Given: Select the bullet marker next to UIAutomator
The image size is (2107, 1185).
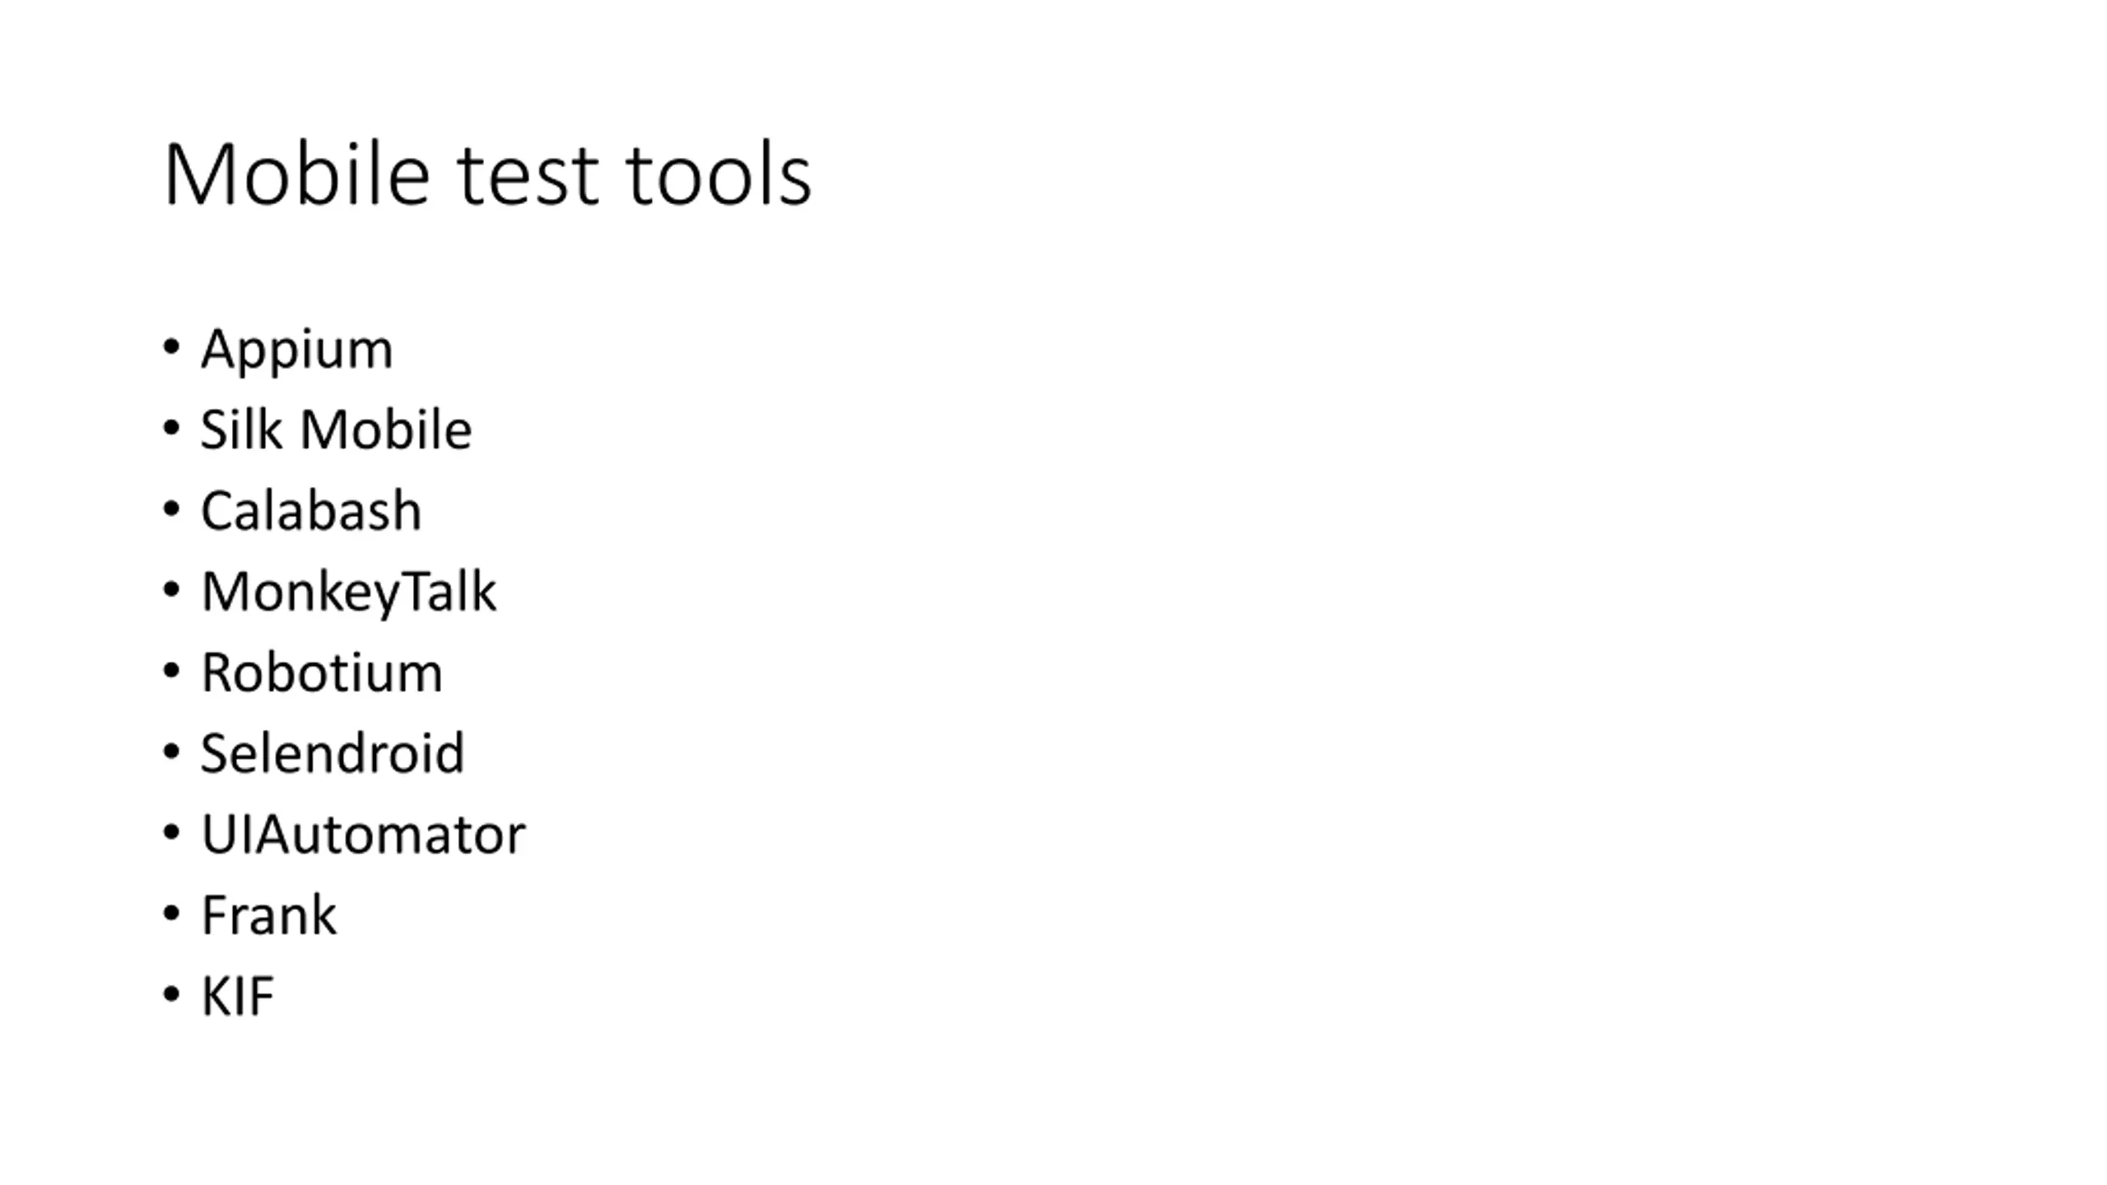Looking at the screenshot, I should click(171, 833).
